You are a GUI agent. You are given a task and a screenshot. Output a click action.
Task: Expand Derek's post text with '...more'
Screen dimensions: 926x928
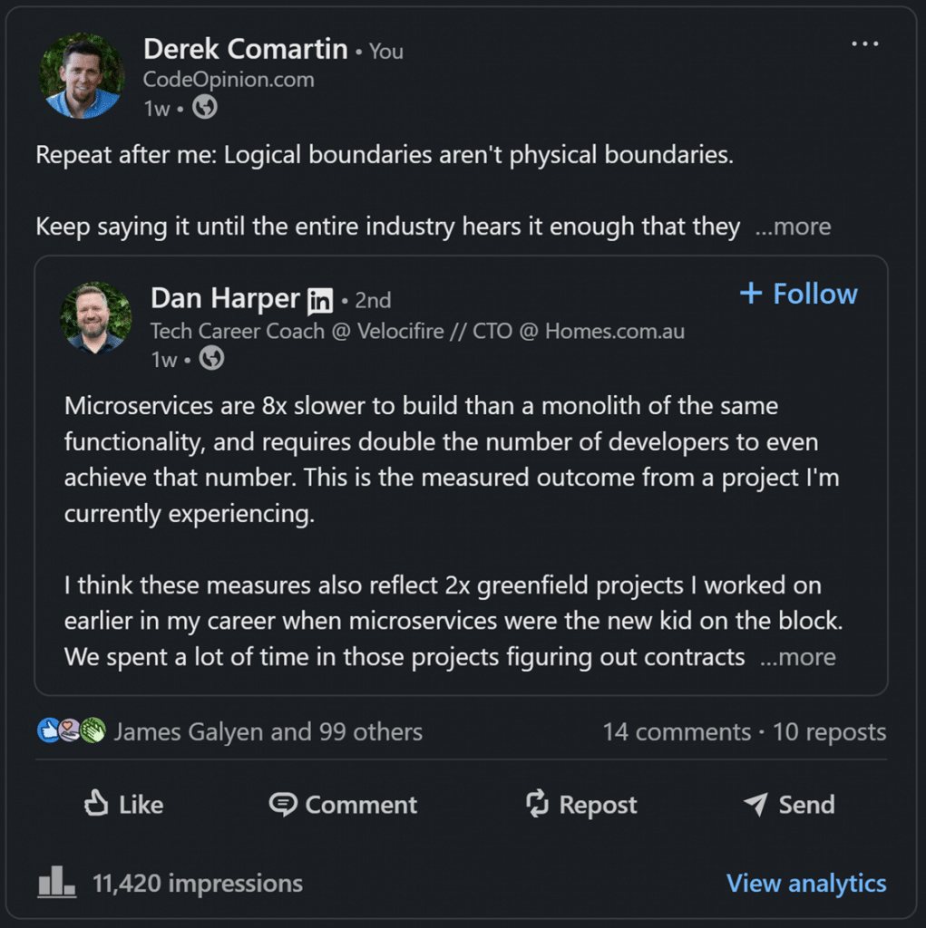(x=793, y=227)
